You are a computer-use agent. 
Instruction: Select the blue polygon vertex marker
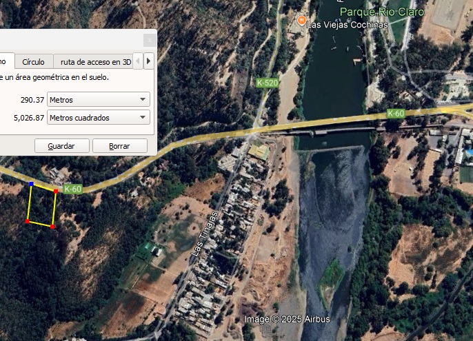(x=32, y=184)
